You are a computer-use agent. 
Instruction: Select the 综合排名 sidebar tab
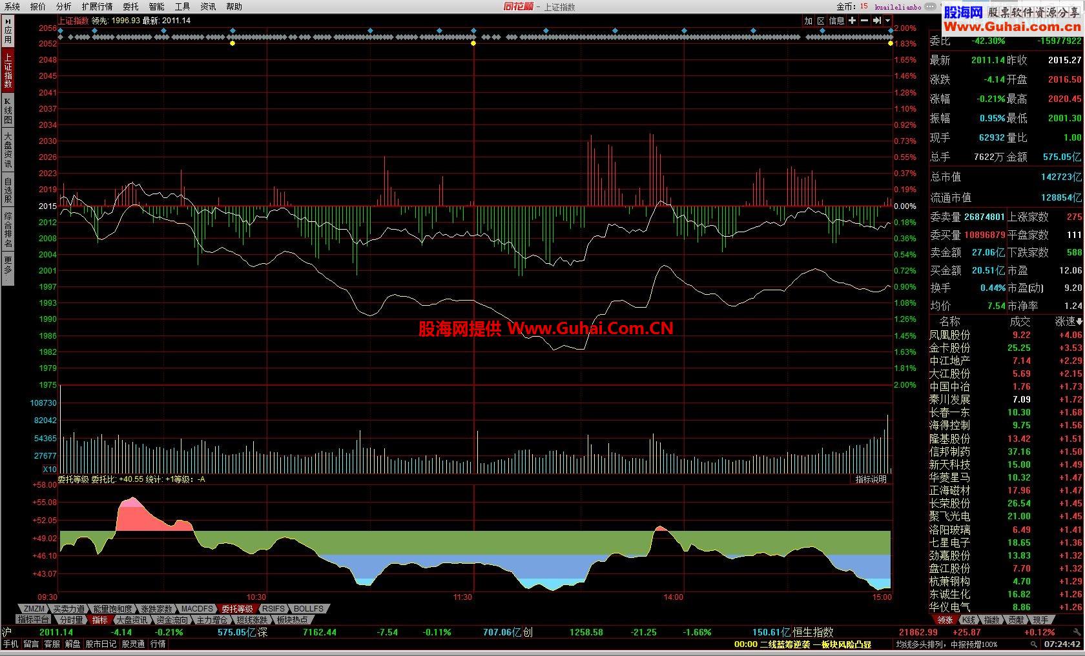click(x=8, y=230)
